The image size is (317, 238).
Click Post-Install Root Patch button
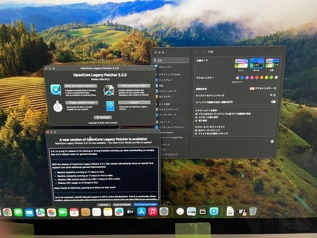pyautogui.click(x=134, y=86)
